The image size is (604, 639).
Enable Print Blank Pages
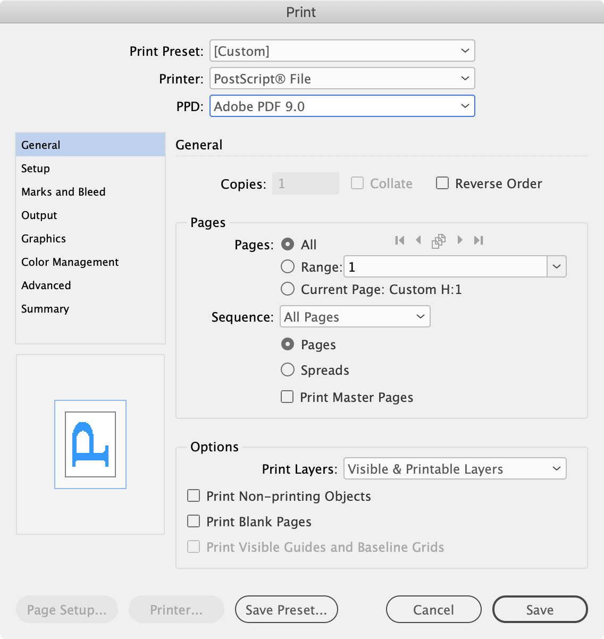point(194,522)
